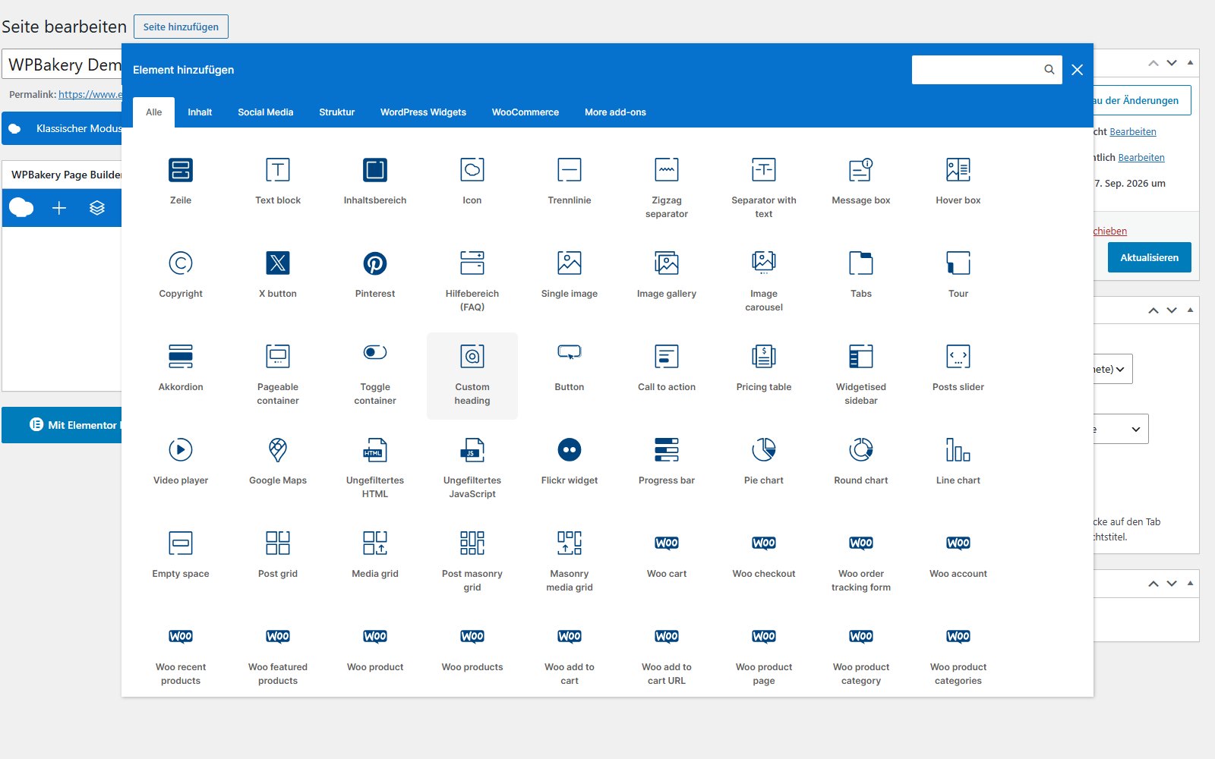Add the Post grid element
This screenshot has height=759, width=1215.
coord(278,555)
